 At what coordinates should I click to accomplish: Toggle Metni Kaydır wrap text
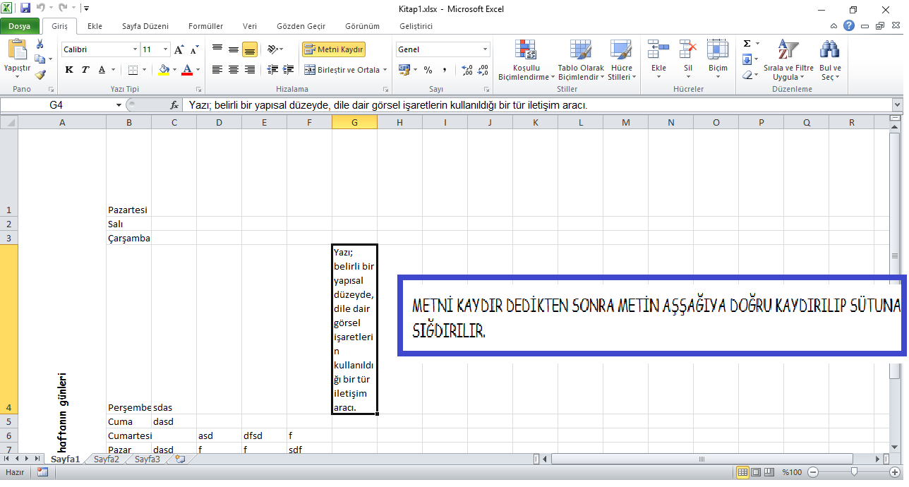tap(334, 49)
